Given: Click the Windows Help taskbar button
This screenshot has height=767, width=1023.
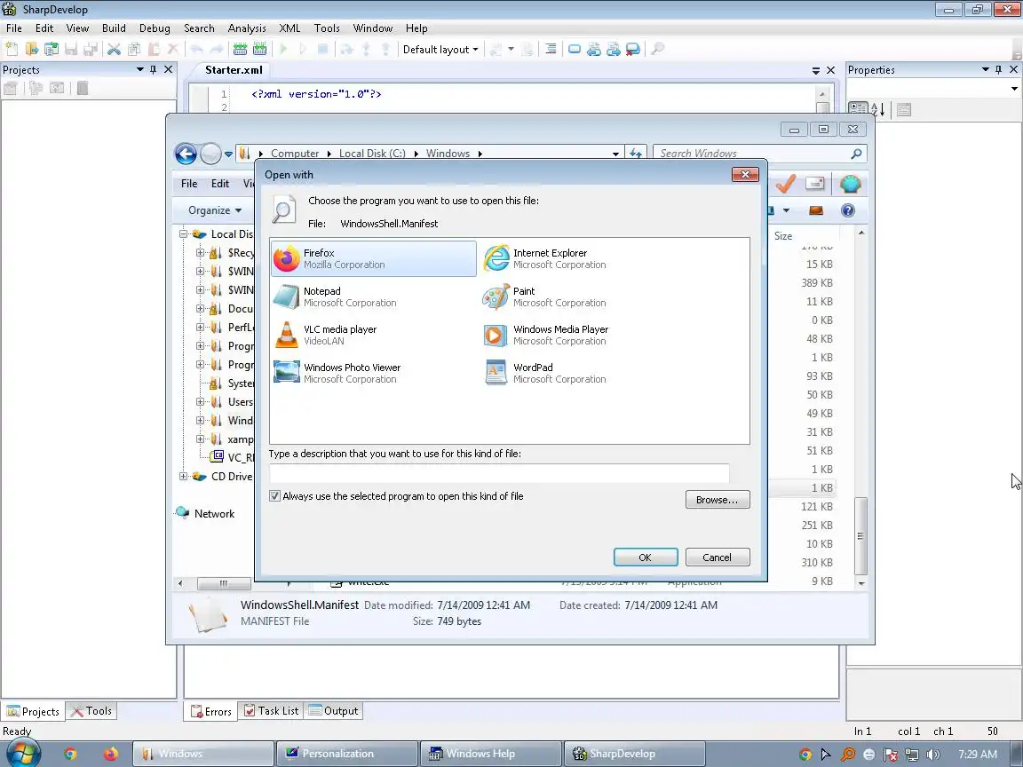Looking at the screenshot, I should (x=490, y=754).
